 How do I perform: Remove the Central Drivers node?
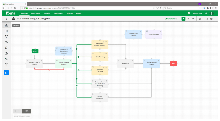click(161, 31)
